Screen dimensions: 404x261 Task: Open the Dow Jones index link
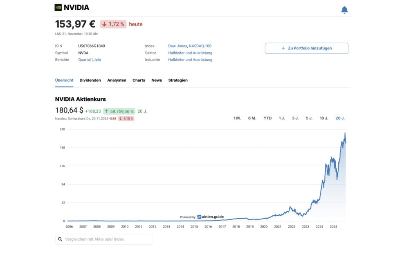coord(177,46)
